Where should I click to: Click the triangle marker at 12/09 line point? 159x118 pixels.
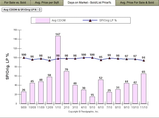click(x=49, y=60)
